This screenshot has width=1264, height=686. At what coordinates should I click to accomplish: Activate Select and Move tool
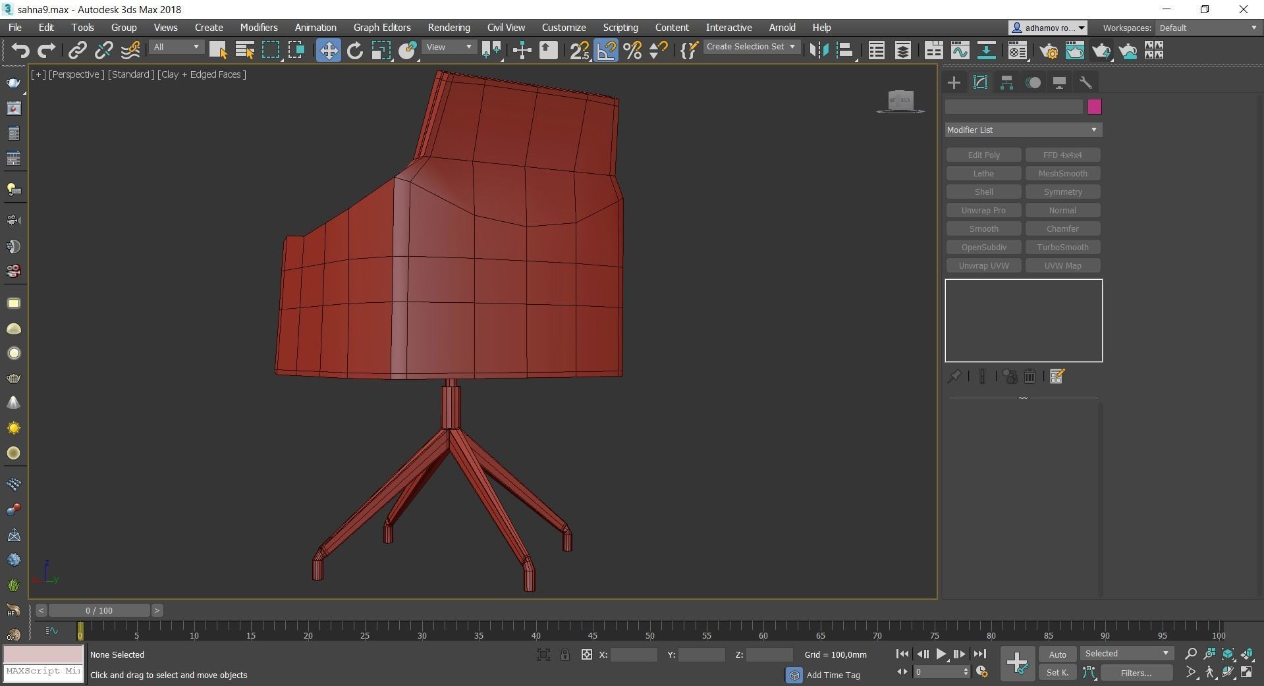328,51
